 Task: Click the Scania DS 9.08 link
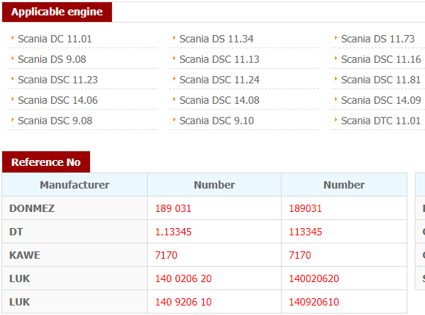tap(52, 59)
